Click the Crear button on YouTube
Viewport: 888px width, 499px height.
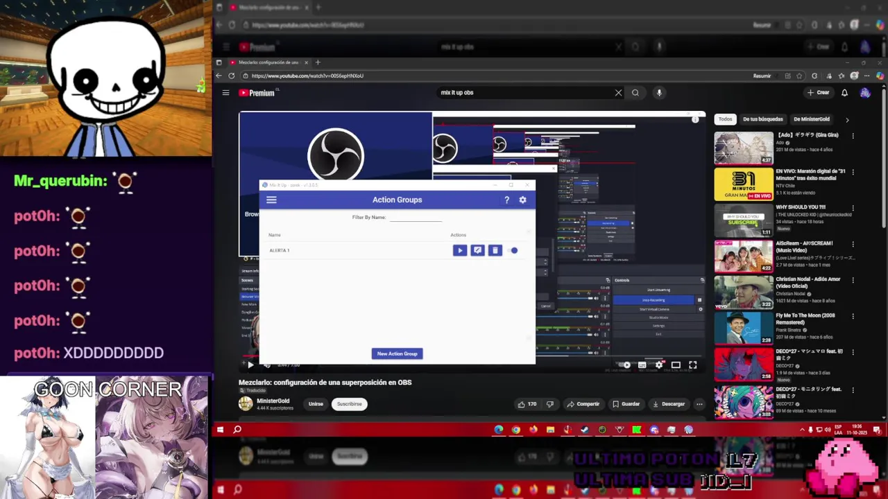pos(818,92)
